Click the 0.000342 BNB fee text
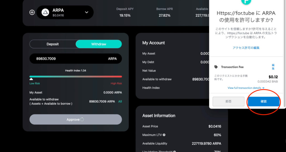The width and height of the screenshot is (286, 152). [268, 82]
